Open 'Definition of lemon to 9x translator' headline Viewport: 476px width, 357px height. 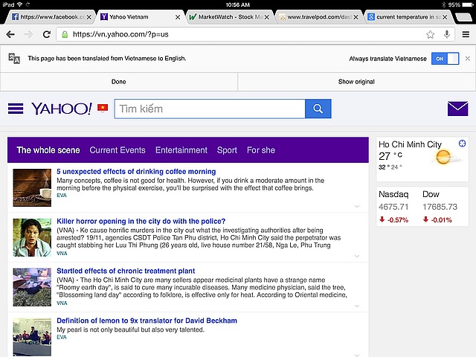click(147, 321)
